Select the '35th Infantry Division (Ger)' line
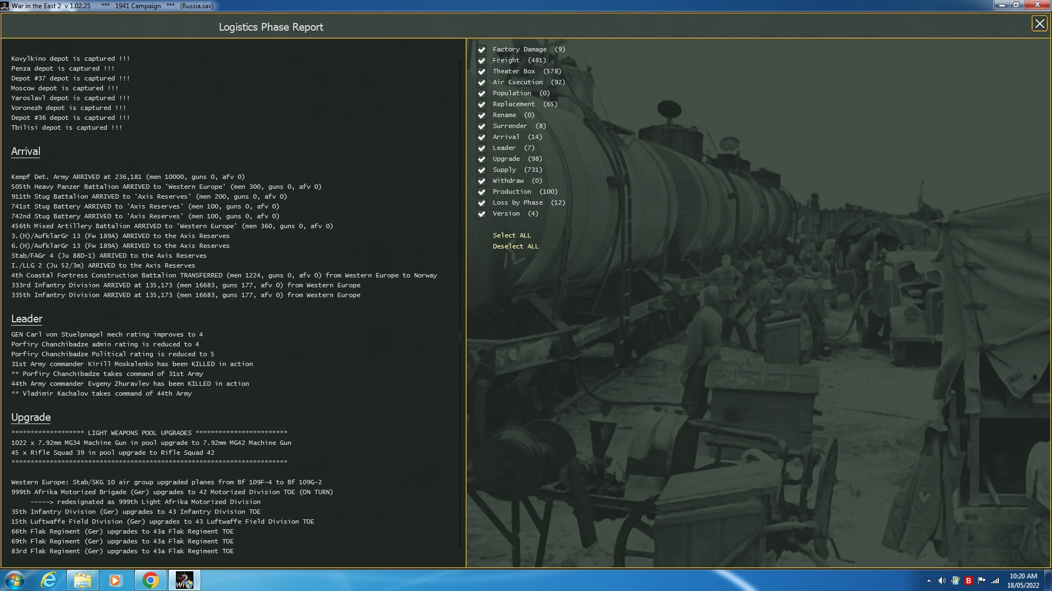This screenshot has height=591, width=1052. pos(136,512)
